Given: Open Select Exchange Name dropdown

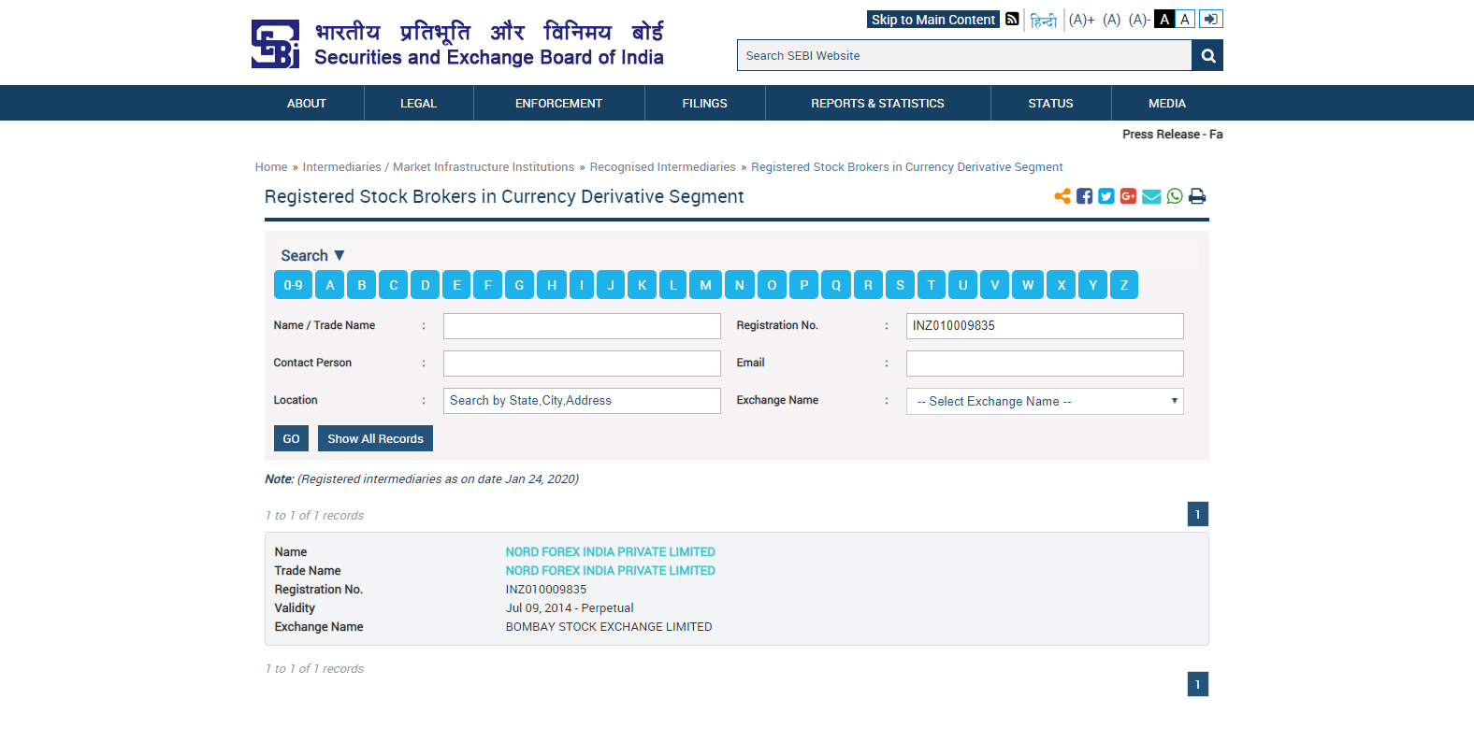Looking at the screenshot, I should [1045, 402].
